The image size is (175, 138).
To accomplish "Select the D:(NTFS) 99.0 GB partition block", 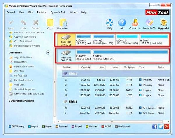I will 104,40.
